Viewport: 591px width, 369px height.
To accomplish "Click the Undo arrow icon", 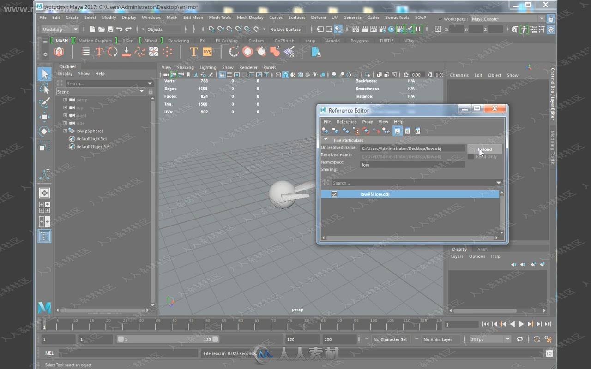I will (119, 29).
